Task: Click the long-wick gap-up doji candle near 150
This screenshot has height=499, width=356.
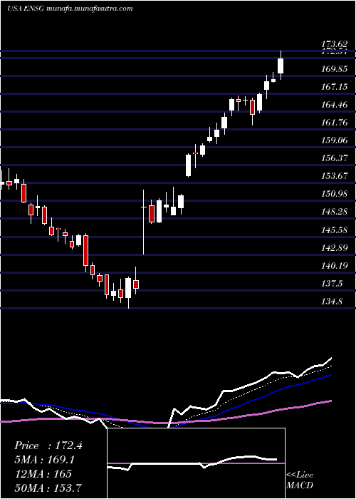Action: tap(143, 222)
